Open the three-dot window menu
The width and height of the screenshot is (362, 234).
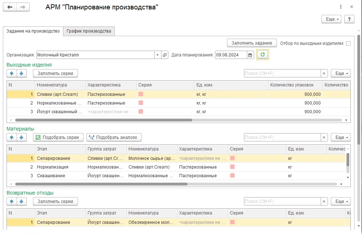pyautogui.click(x=341, y=7)
